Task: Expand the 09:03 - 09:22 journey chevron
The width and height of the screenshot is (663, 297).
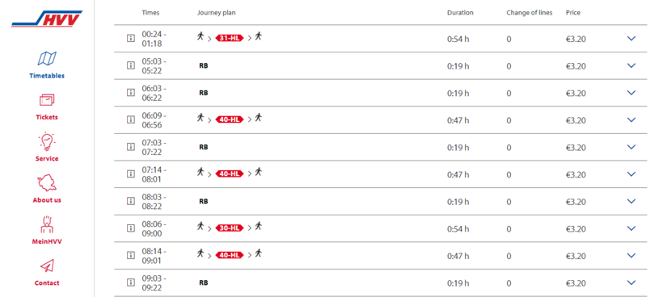Action: click(631, 282)
